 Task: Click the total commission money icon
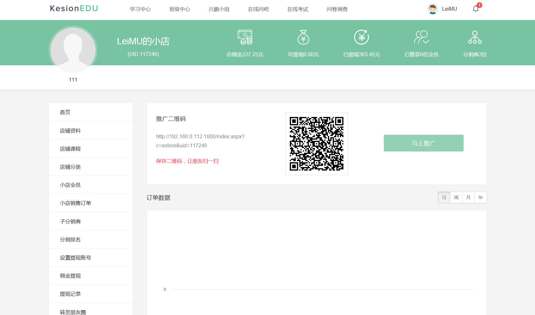tap(245, 37)
